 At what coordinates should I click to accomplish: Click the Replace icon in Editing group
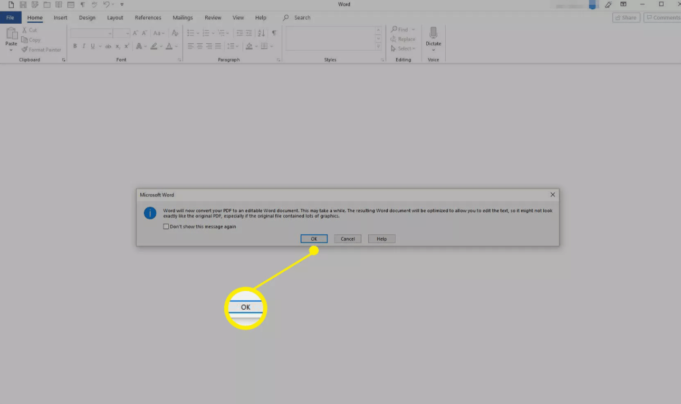[394, 39]
